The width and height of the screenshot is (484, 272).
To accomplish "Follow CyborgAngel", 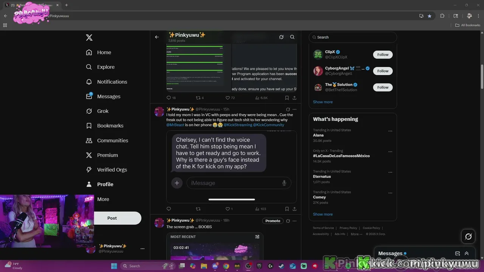I will 383,71.
